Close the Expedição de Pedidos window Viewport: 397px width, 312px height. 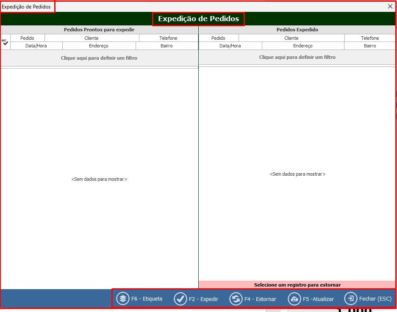pos(390,6)
